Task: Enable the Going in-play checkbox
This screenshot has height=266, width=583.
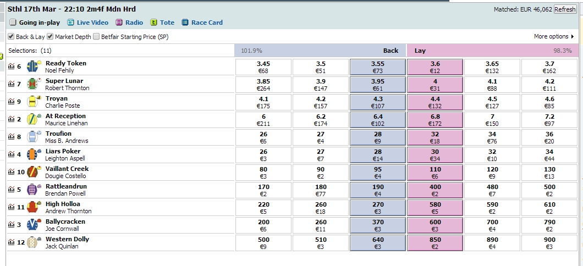Action: (x=13, y=23)
